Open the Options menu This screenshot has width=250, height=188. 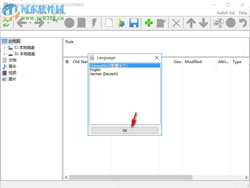click(x=59, y=13)
